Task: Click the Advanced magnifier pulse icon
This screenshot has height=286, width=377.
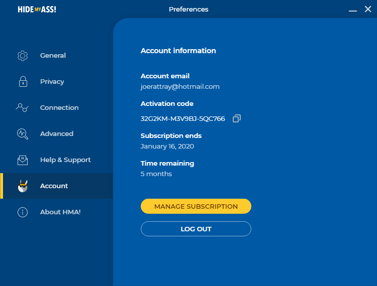Action: tap(23, 134)
